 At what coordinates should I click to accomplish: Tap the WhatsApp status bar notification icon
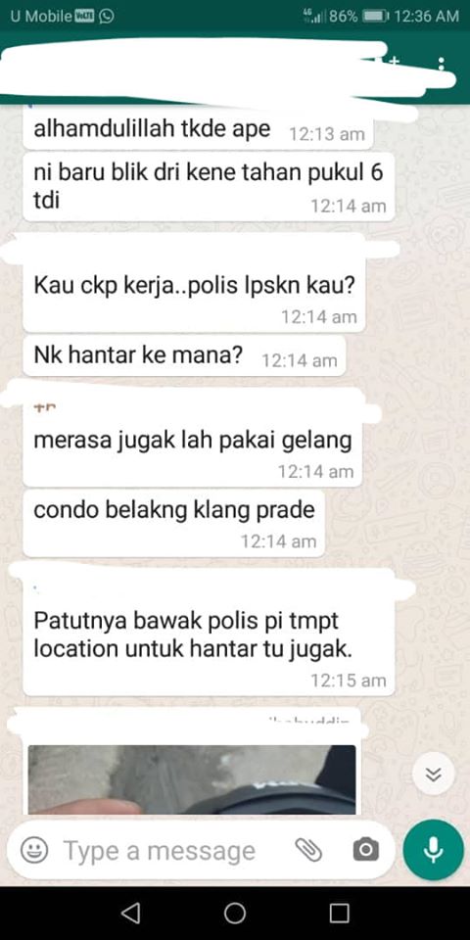pos(106,17)
